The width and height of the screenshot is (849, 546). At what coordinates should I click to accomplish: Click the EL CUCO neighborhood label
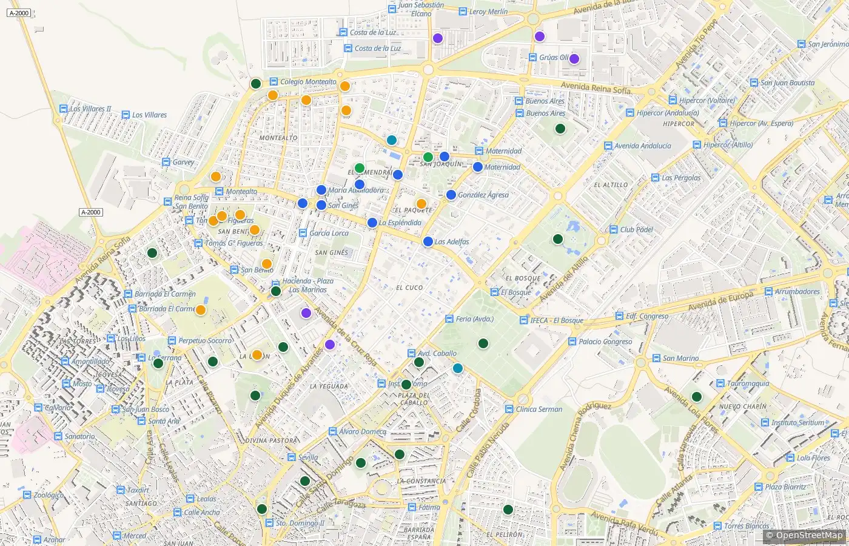coord(409,288)
